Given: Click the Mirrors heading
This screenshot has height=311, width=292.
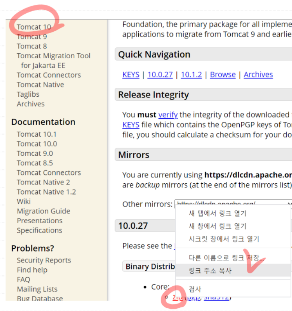Looking at the screenshot, I should tap(134, 155).
